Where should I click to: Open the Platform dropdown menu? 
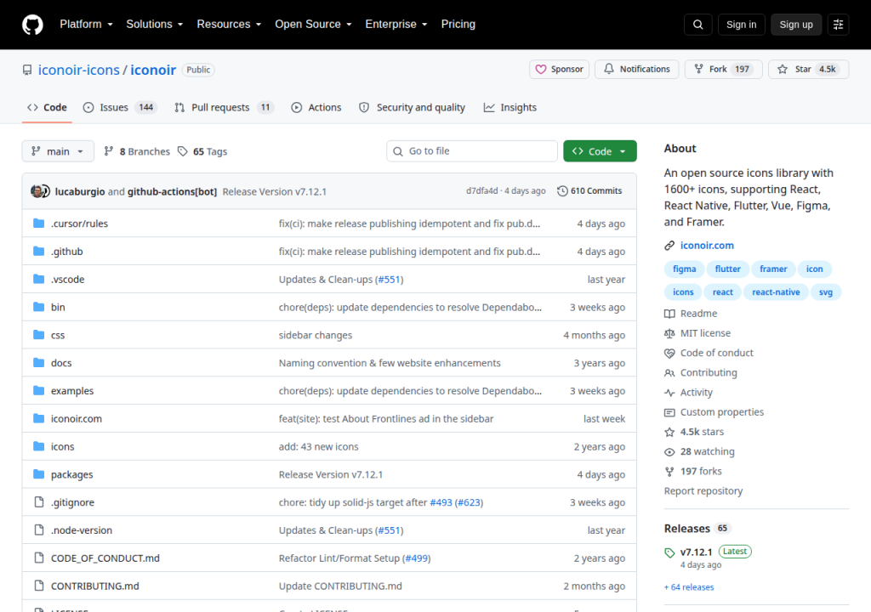coord(86,25)
